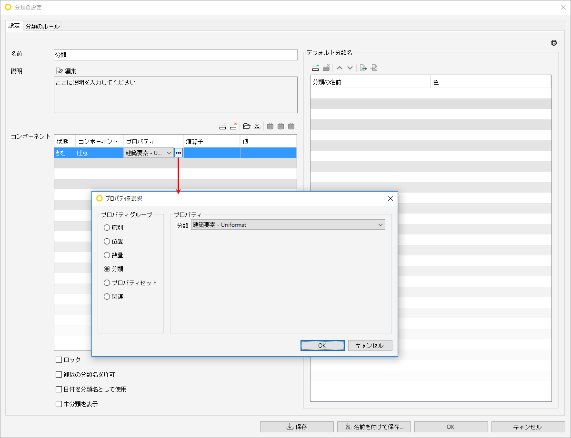This screenshot has width=571, height=438.
Task: Click the 任意 component cell
Action: (100, 153)
